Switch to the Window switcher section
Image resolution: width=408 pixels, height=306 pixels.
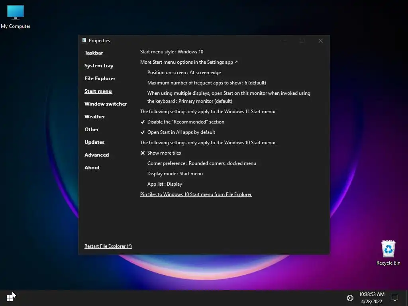click(106, 104)
